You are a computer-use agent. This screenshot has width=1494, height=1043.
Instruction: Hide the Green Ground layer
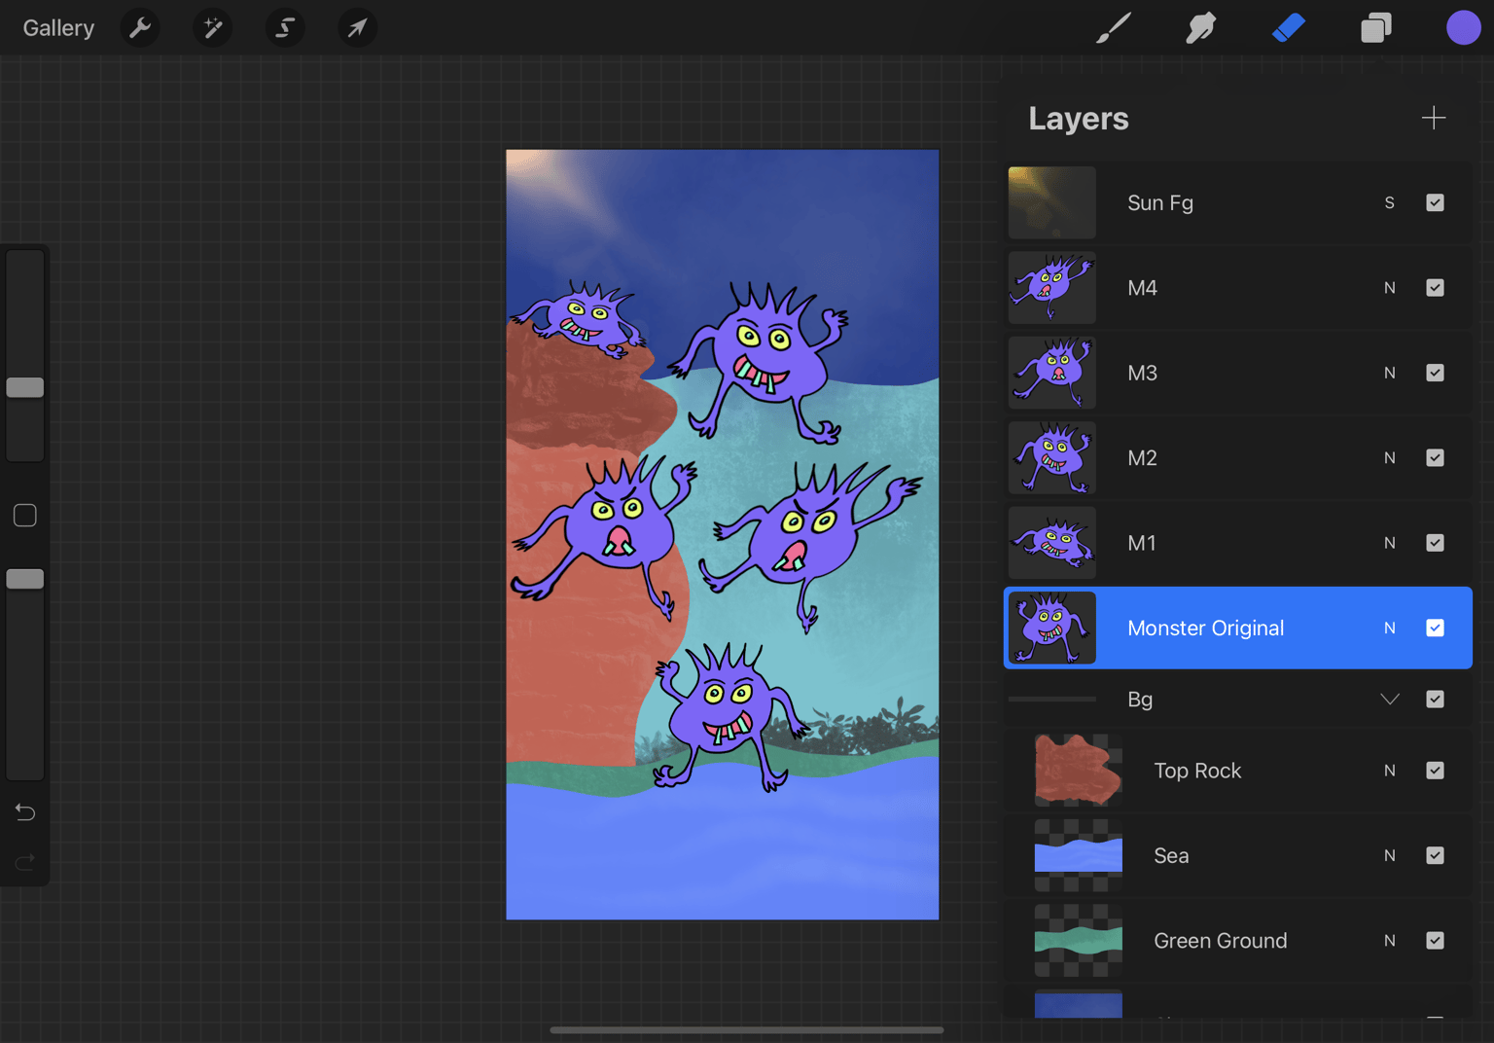[x=1435, y=941]
